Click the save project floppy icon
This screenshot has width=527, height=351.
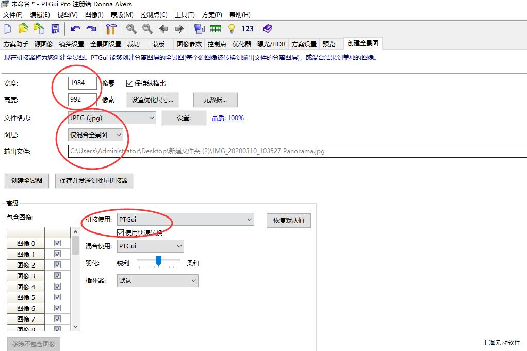(x=55, y=29)
